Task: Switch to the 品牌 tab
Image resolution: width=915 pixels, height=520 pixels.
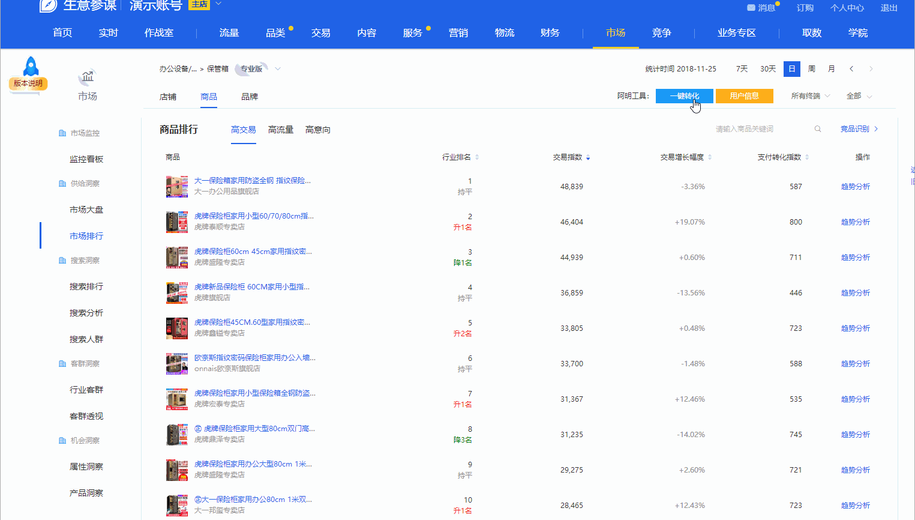Action: 250,97
